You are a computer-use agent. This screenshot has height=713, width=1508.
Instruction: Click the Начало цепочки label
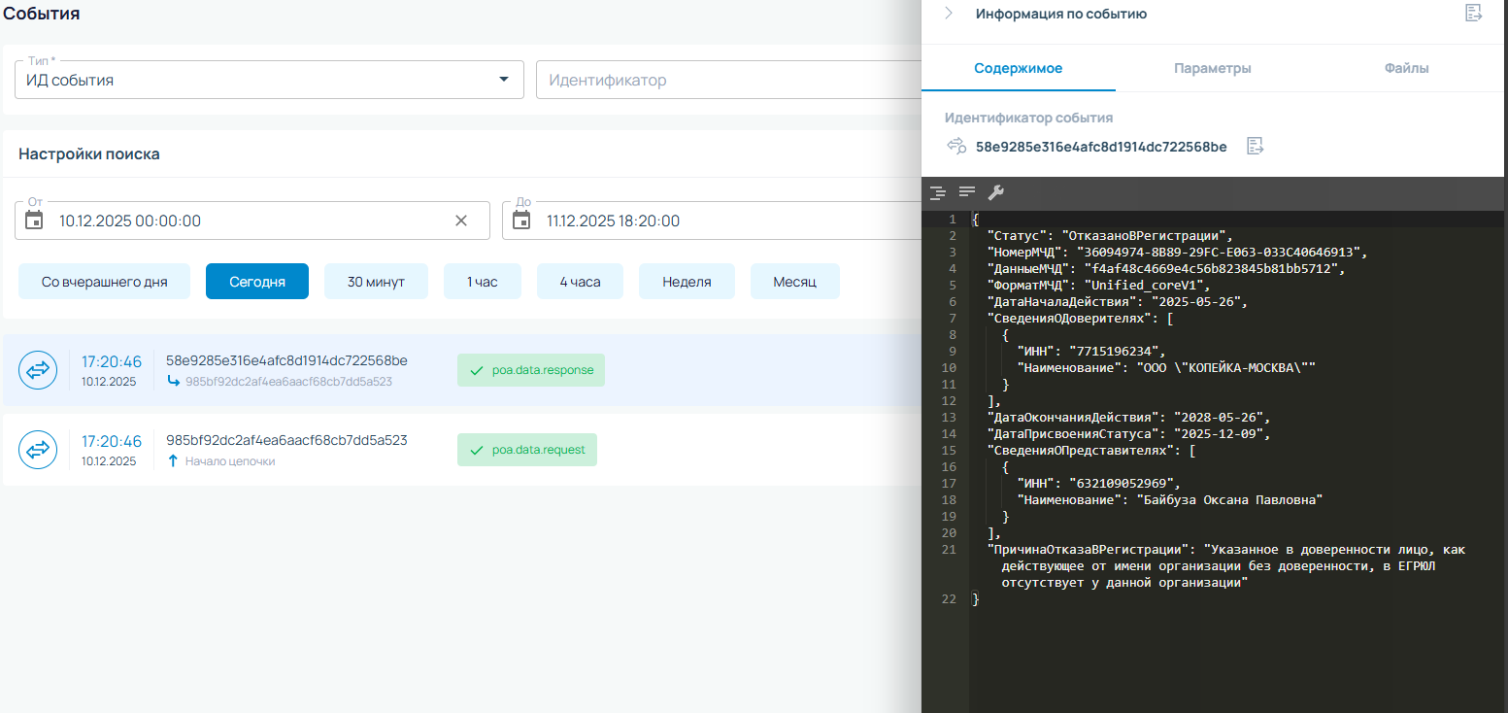click(x=230, y=461)
